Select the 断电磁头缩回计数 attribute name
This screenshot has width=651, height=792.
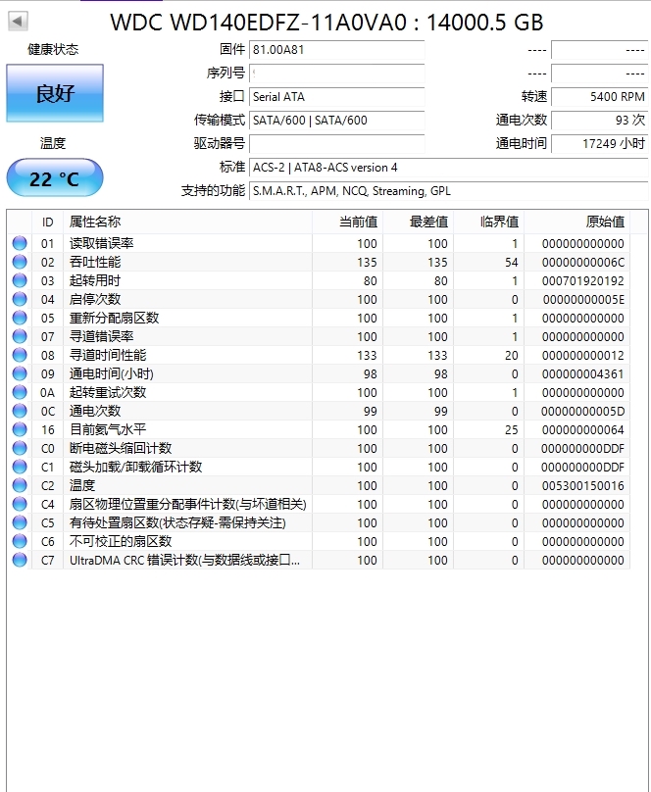(x=121, y=449)
